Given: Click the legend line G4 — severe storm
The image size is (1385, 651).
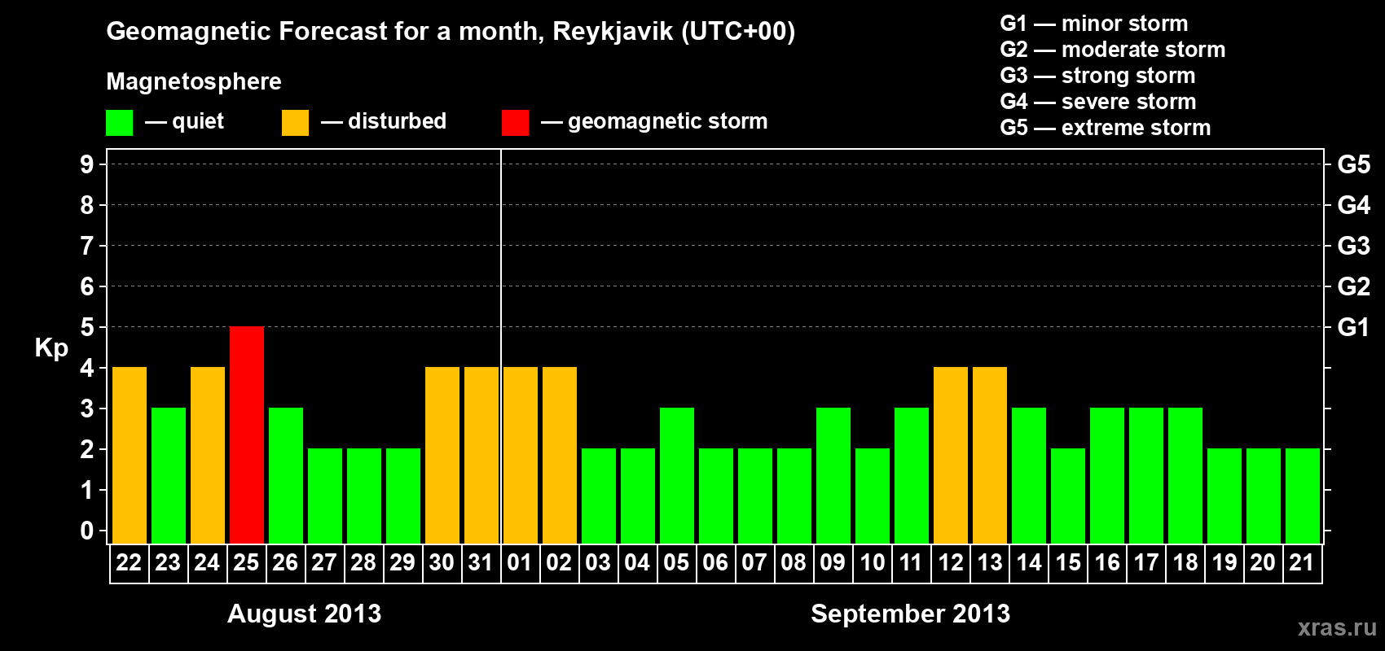Looking at the screenshot, I should click(1098, 102).
